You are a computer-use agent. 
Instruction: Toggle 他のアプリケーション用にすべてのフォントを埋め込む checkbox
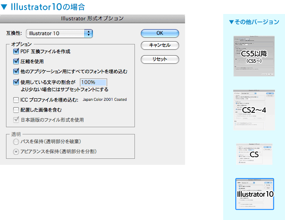tap(16, 71)
